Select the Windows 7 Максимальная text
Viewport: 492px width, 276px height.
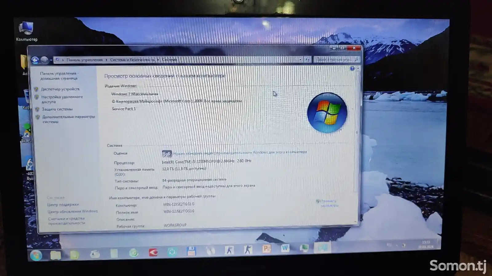click(x=135, y=94)
